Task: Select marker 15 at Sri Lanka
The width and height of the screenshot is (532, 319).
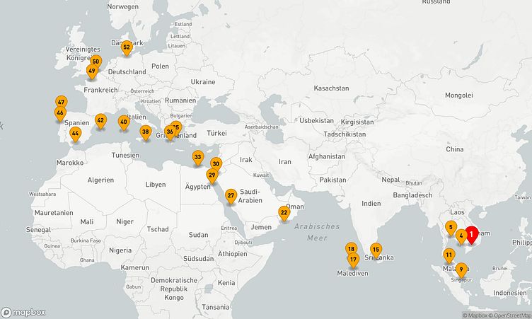Action: pyautogui.click(x=376, y=250)
